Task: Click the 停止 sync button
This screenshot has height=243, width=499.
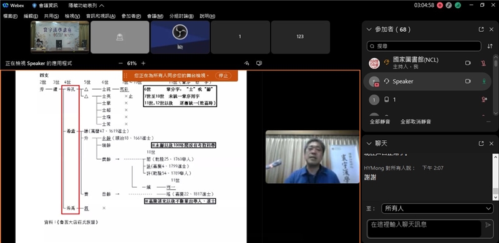Action: click(223, 75)
